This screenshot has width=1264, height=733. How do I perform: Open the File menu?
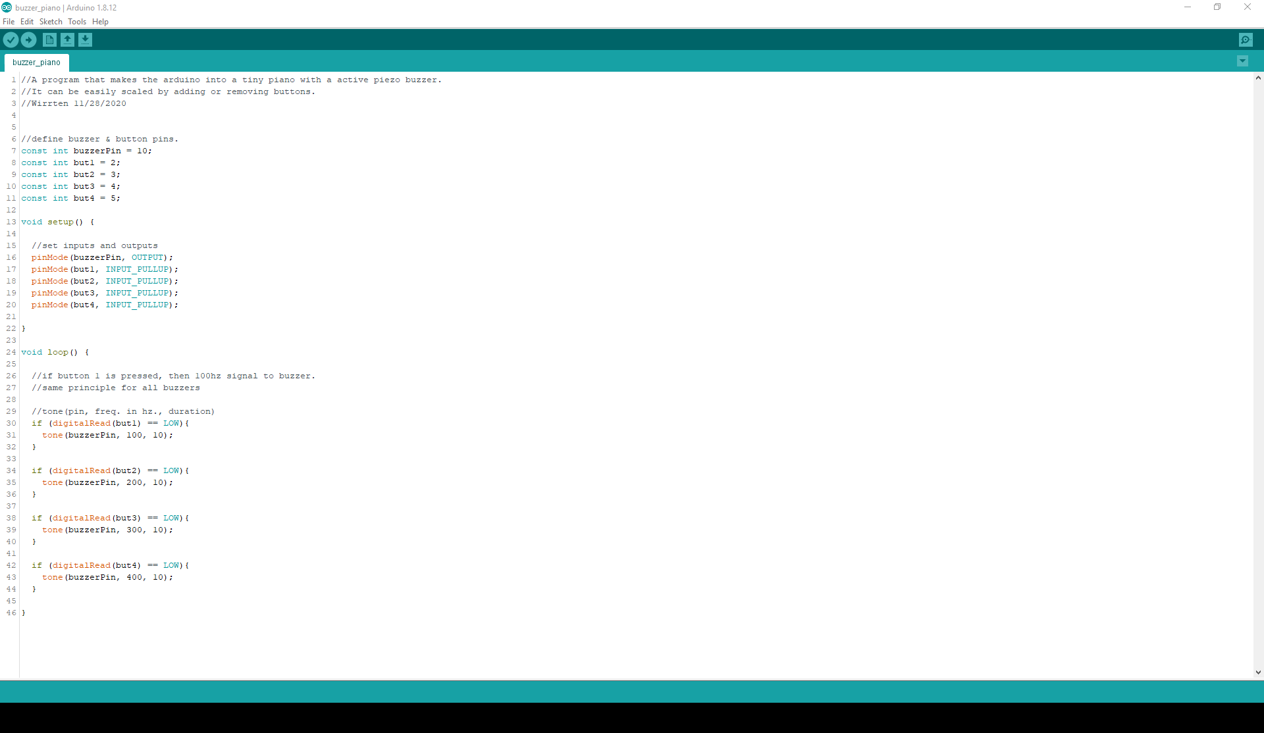tap(9, 22)
